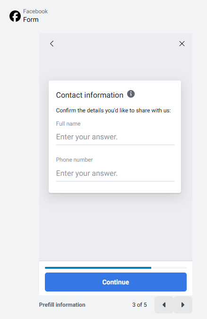Click the Form title text
Screen dimensions: 207x319
coord(31,19)
